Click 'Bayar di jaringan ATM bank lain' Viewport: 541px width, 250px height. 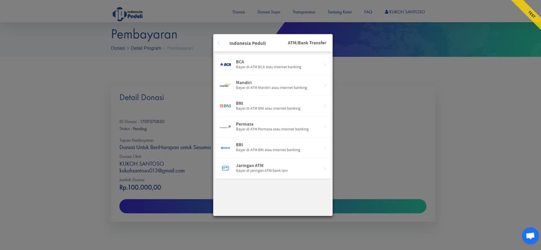coord(262,171)
